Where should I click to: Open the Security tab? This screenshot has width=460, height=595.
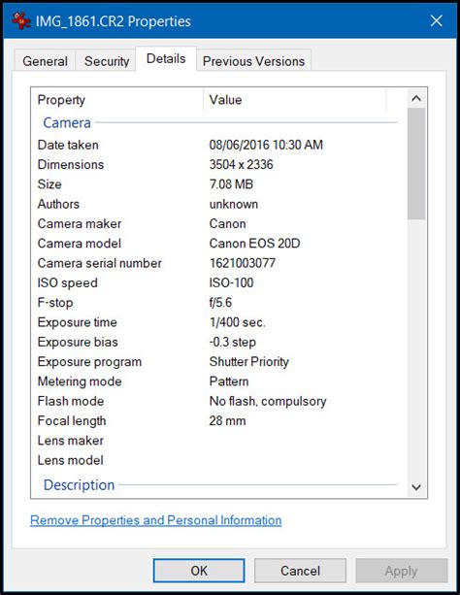click(107, 61)
